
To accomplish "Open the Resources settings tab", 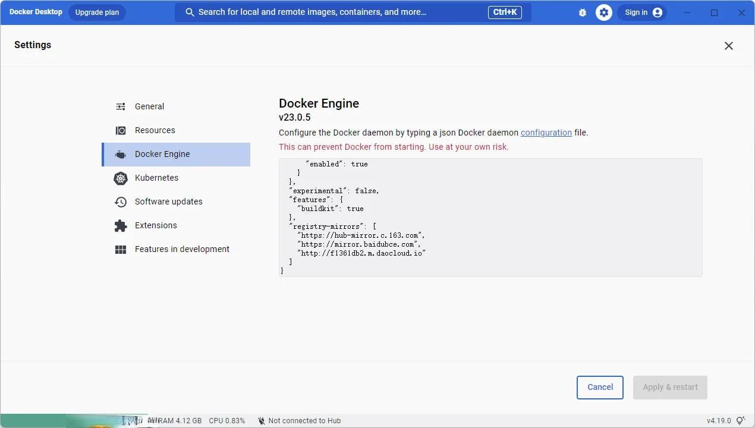I will click(x=176, y=130).
